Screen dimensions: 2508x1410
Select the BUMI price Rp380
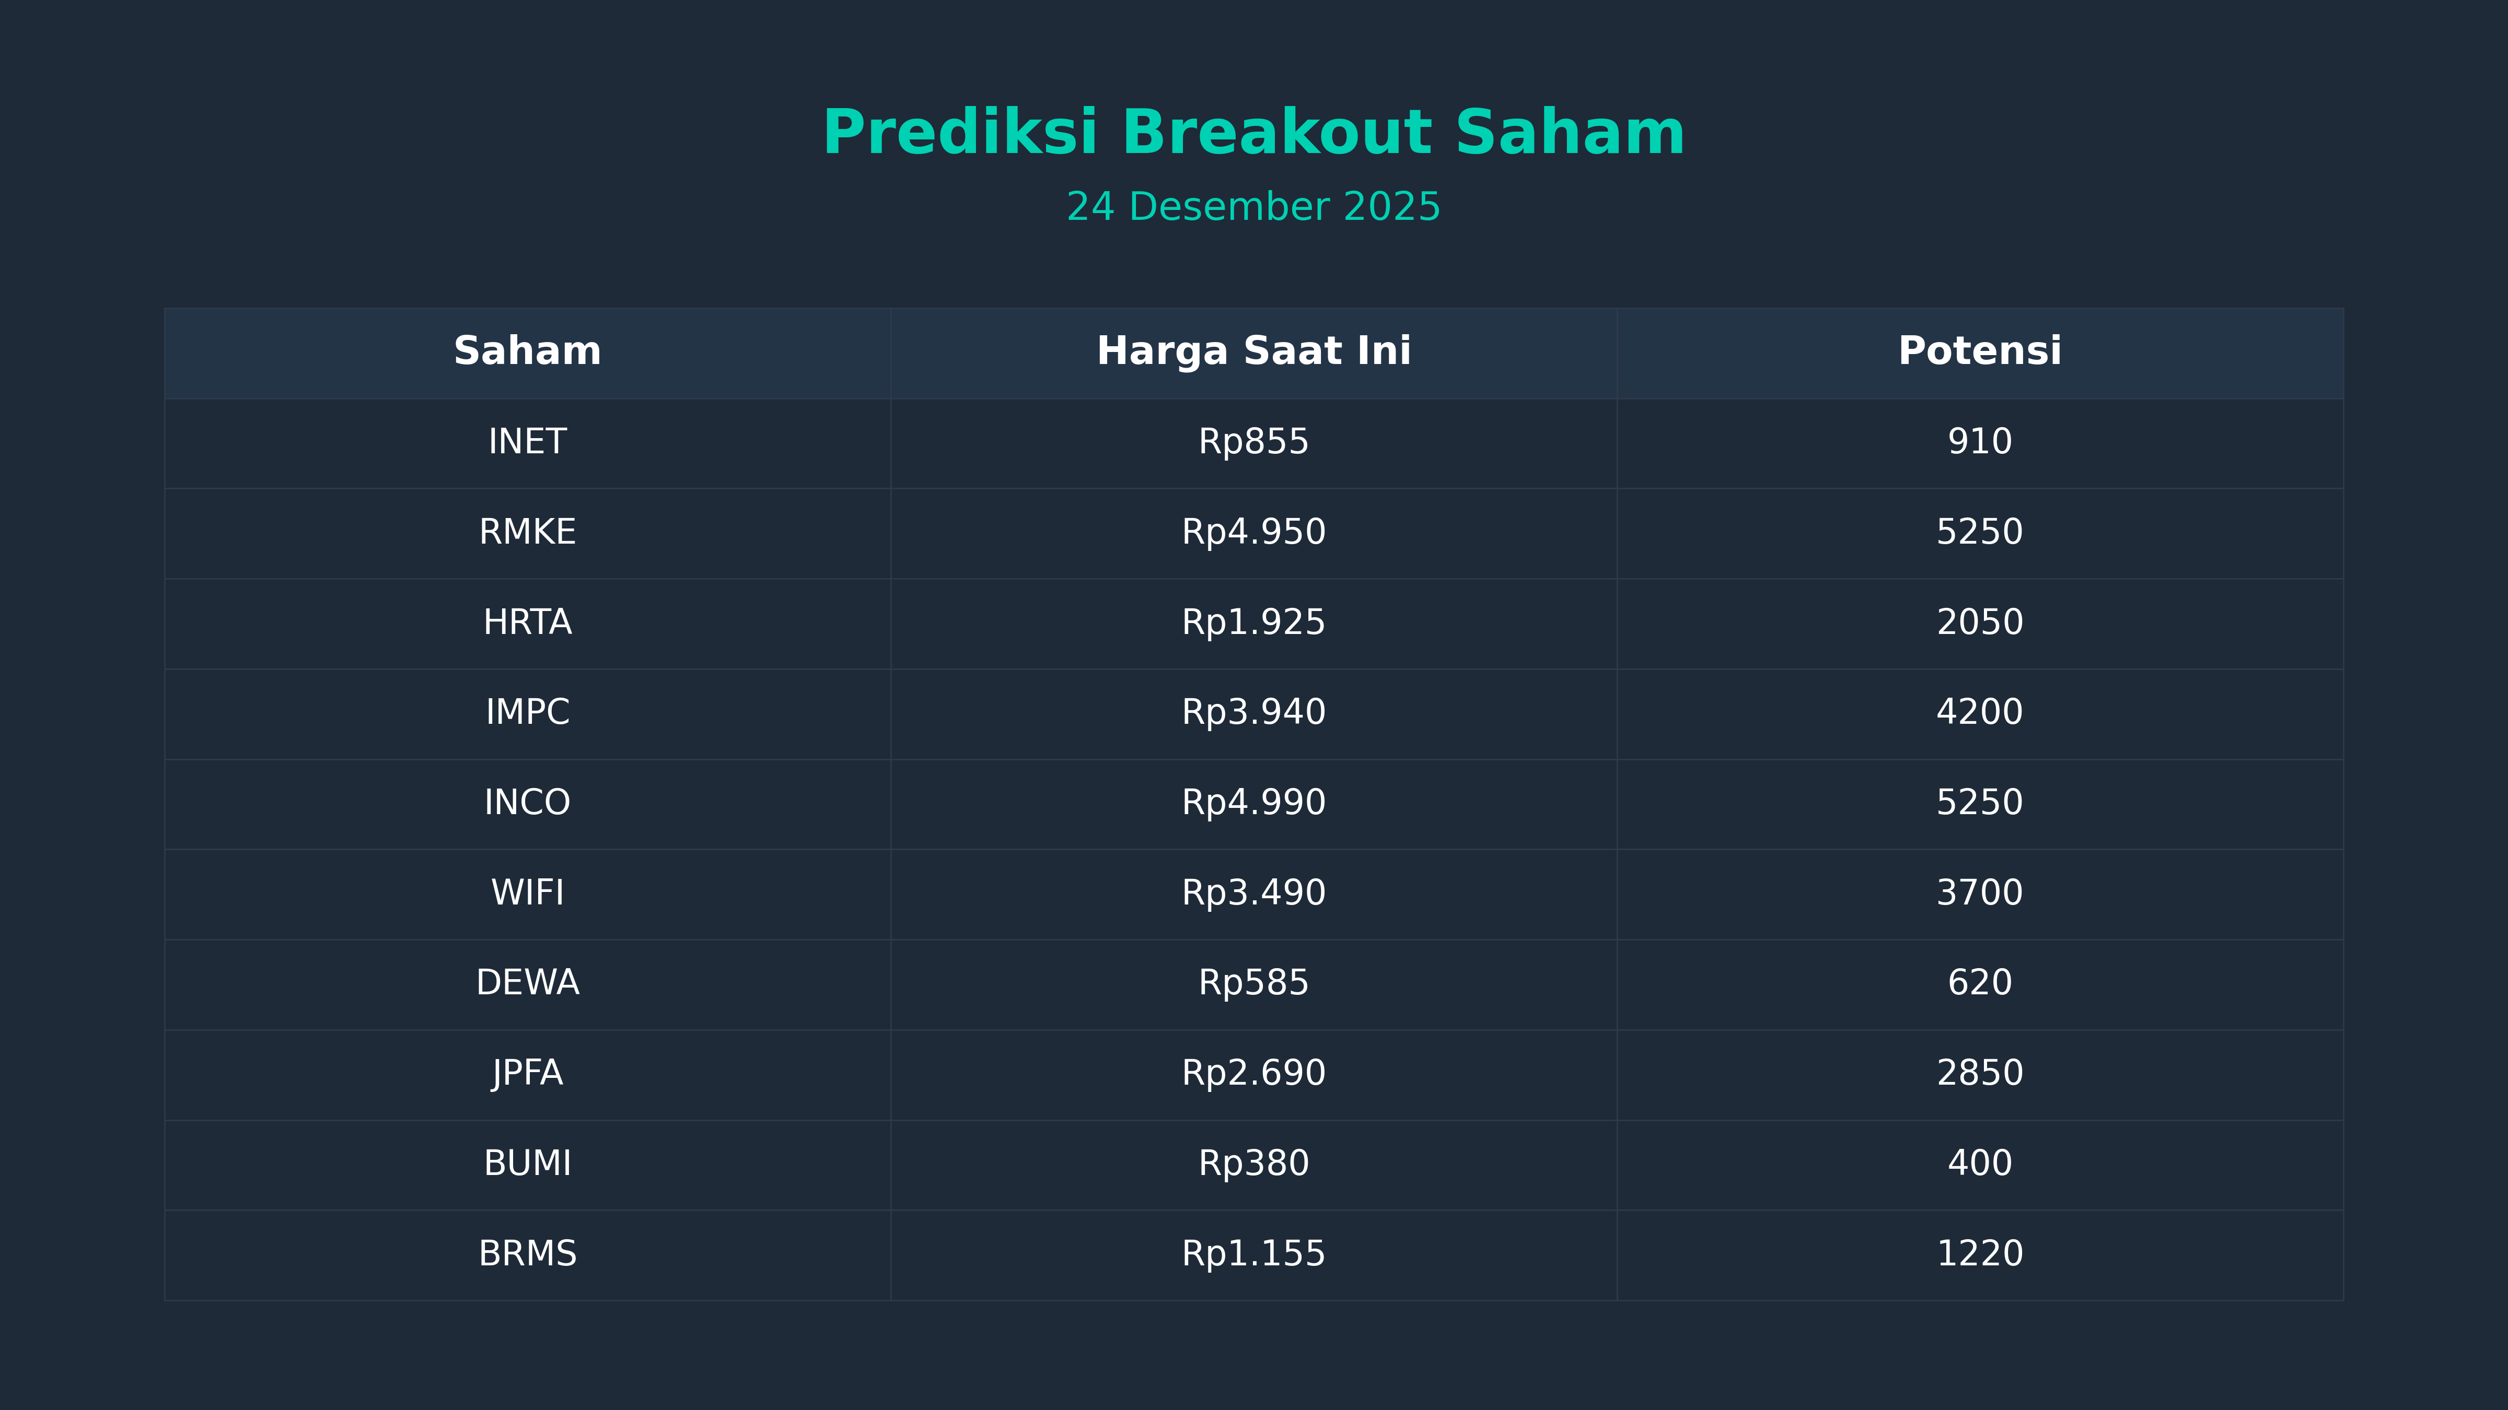click(1253, 1163)
